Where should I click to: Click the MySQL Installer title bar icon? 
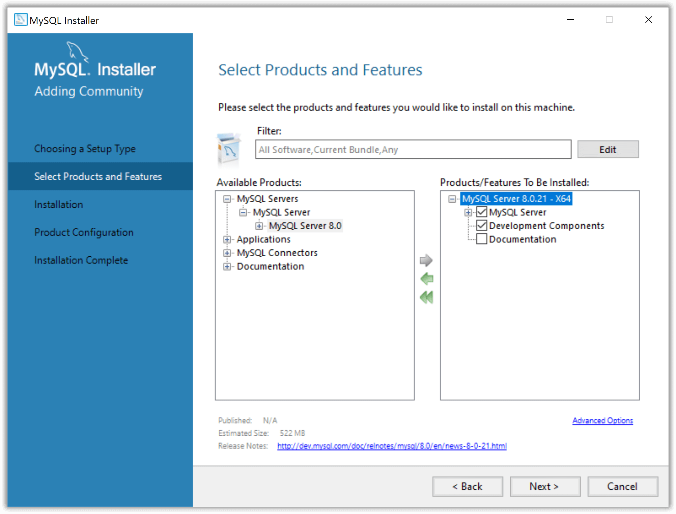20,20
